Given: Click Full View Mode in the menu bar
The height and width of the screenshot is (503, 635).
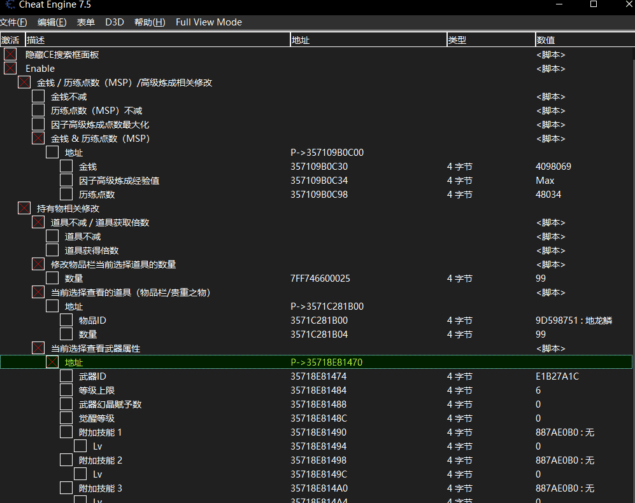Looking at the screenshot, I should tap(208, 22).
